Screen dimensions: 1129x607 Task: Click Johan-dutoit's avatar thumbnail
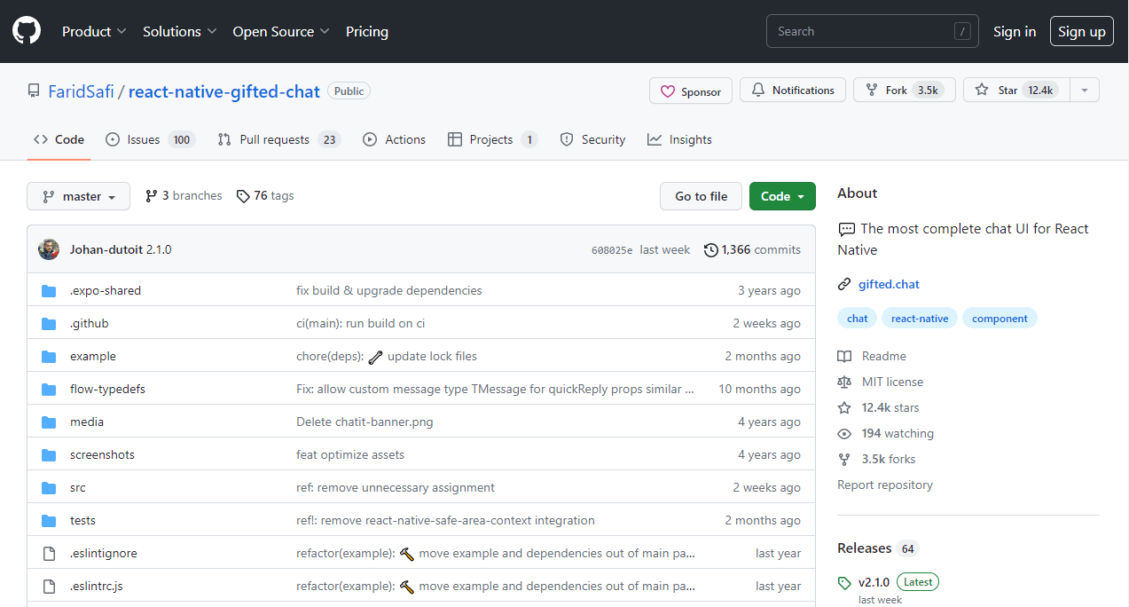(49, 249)
